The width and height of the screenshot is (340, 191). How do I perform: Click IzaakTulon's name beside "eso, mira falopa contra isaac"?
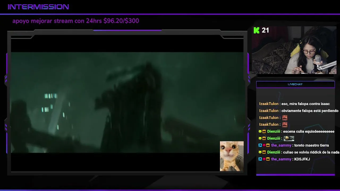coord(269,104)
